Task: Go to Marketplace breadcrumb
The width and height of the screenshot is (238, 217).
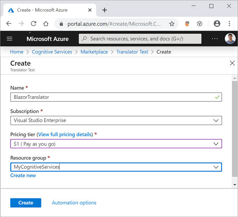Action: 94,52
